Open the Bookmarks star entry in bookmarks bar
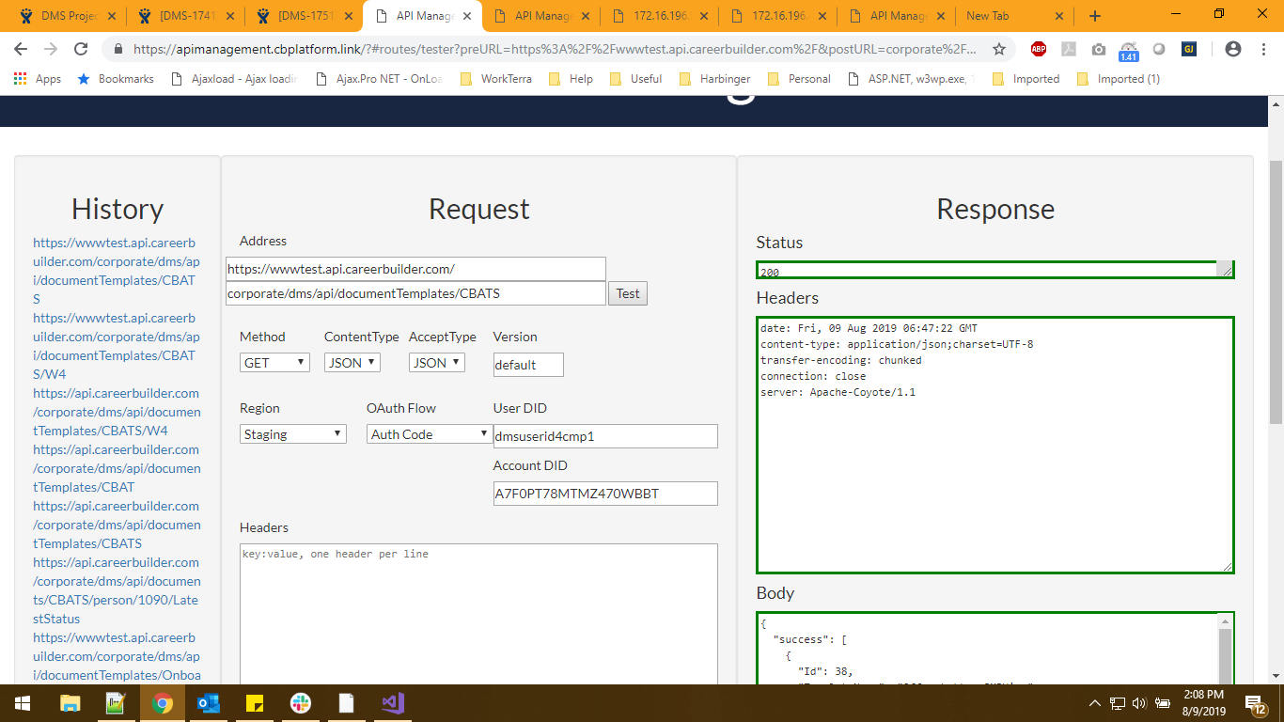Image resolution: width=1284 pixels, height=722 pixels. [116, 79]
